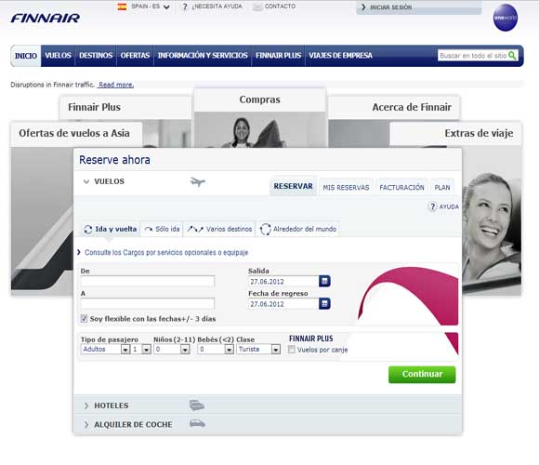Click the site search input field
539x465 pixels.
click(x=473, y=55)
